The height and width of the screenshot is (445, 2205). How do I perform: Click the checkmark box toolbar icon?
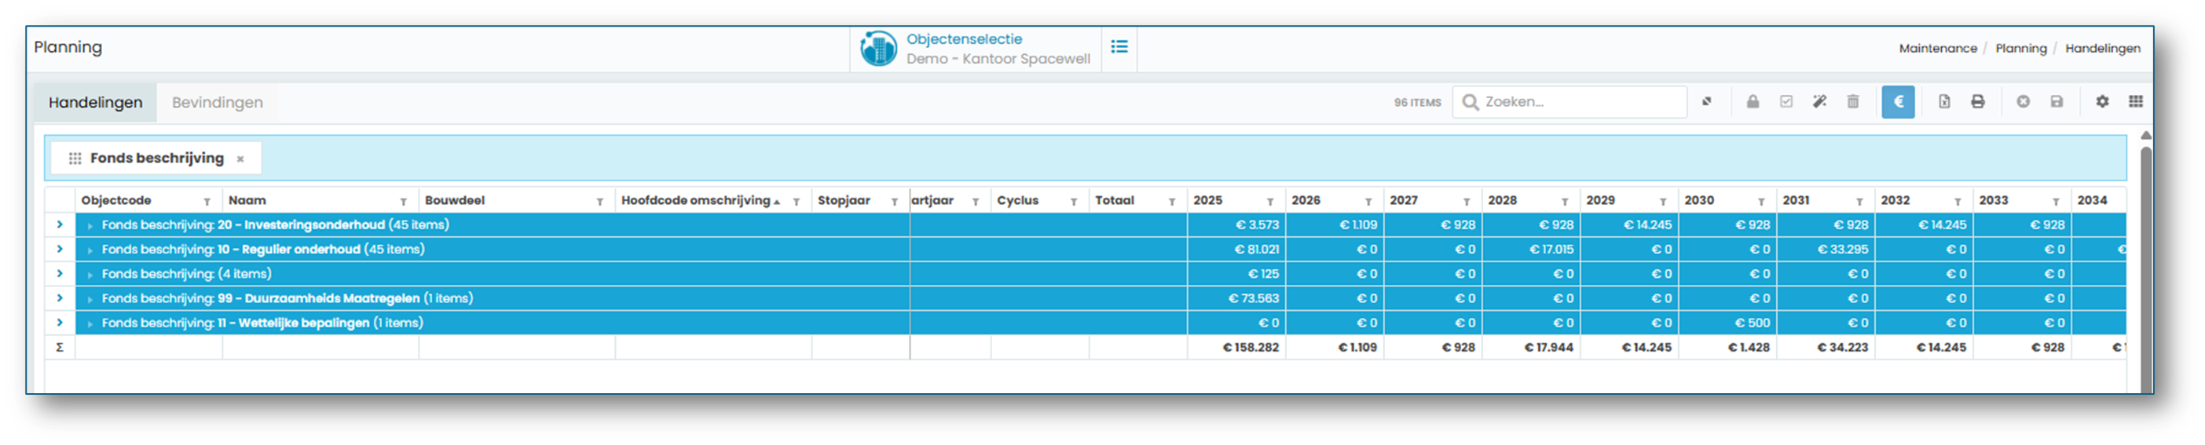[1786, 102]
